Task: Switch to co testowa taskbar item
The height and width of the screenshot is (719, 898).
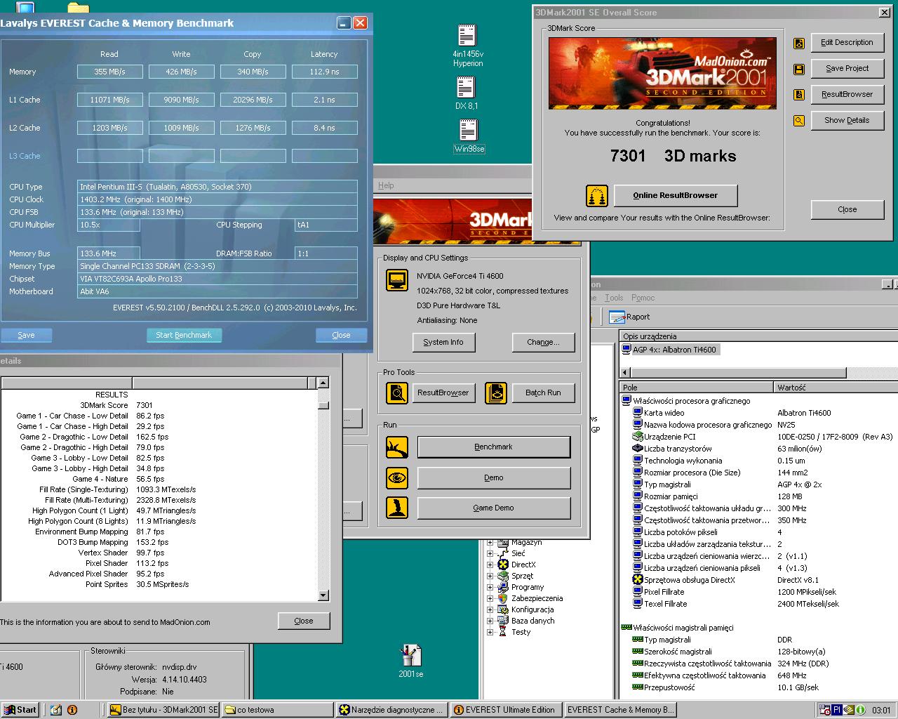Action: pos(278,710)
